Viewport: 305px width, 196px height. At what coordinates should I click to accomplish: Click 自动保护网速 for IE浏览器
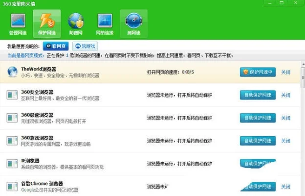pos(258,164)
